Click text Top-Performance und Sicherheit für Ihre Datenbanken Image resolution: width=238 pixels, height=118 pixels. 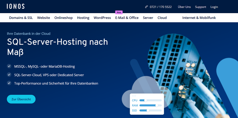56,83
